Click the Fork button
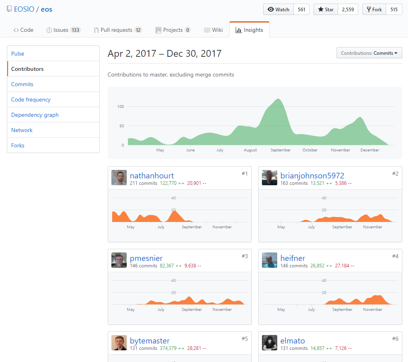The width and height of the screenshot is (408, 362). click(374, 9)
